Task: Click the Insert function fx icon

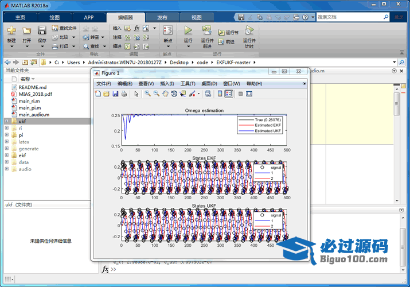Action: (136, 28)
